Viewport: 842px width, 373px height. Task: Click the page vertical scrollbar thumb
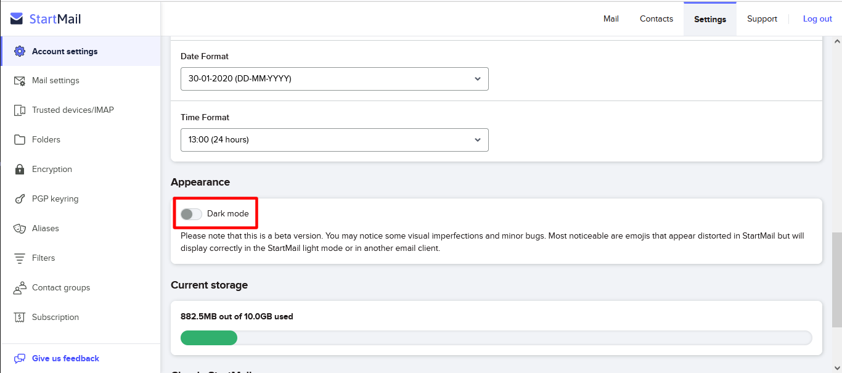click(x=836, y=279)
